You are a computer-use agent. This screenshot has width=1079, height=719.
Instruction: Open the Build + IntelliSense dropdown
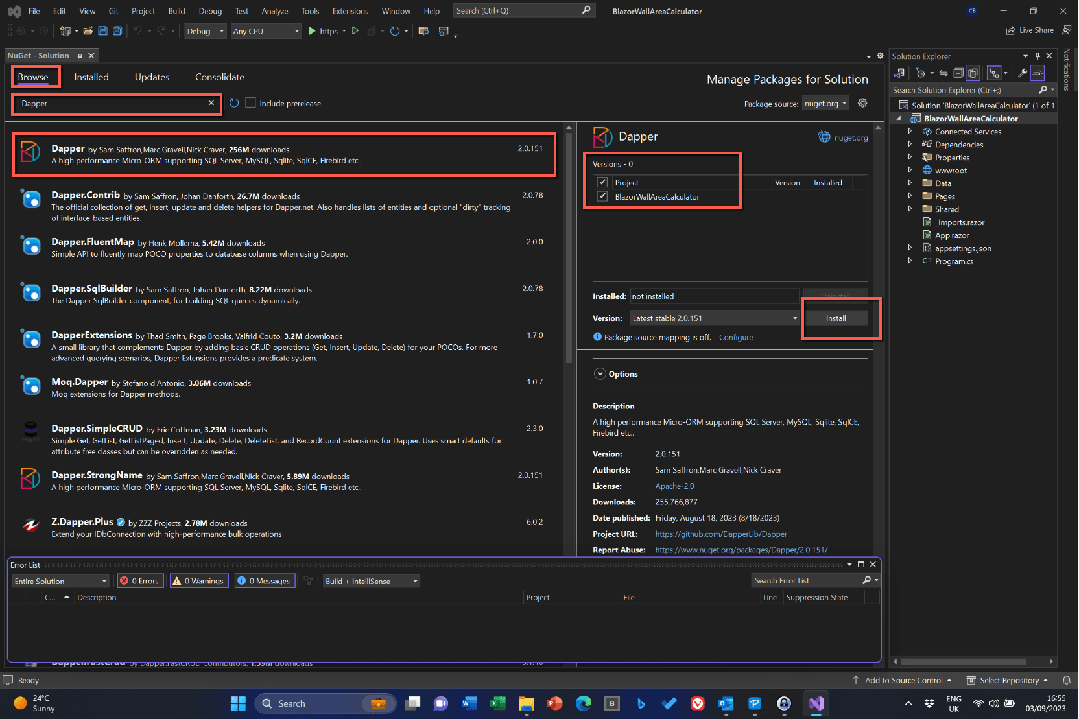(372, 581)
